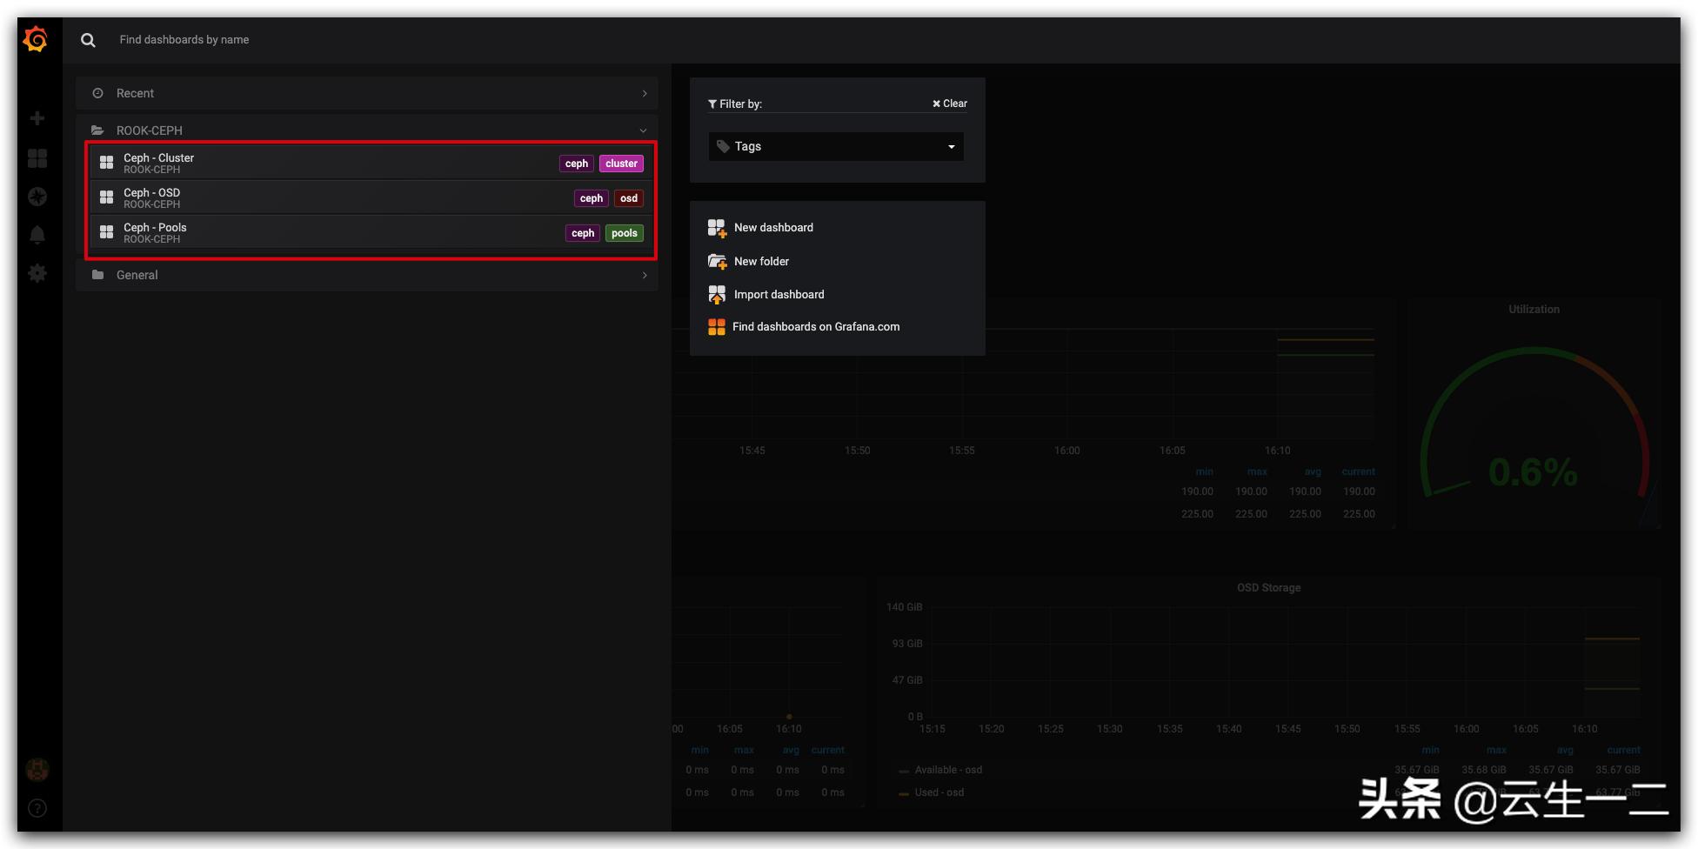
Task: Select ceph tag on Ceph - Pools row
Action: point(583,233)
